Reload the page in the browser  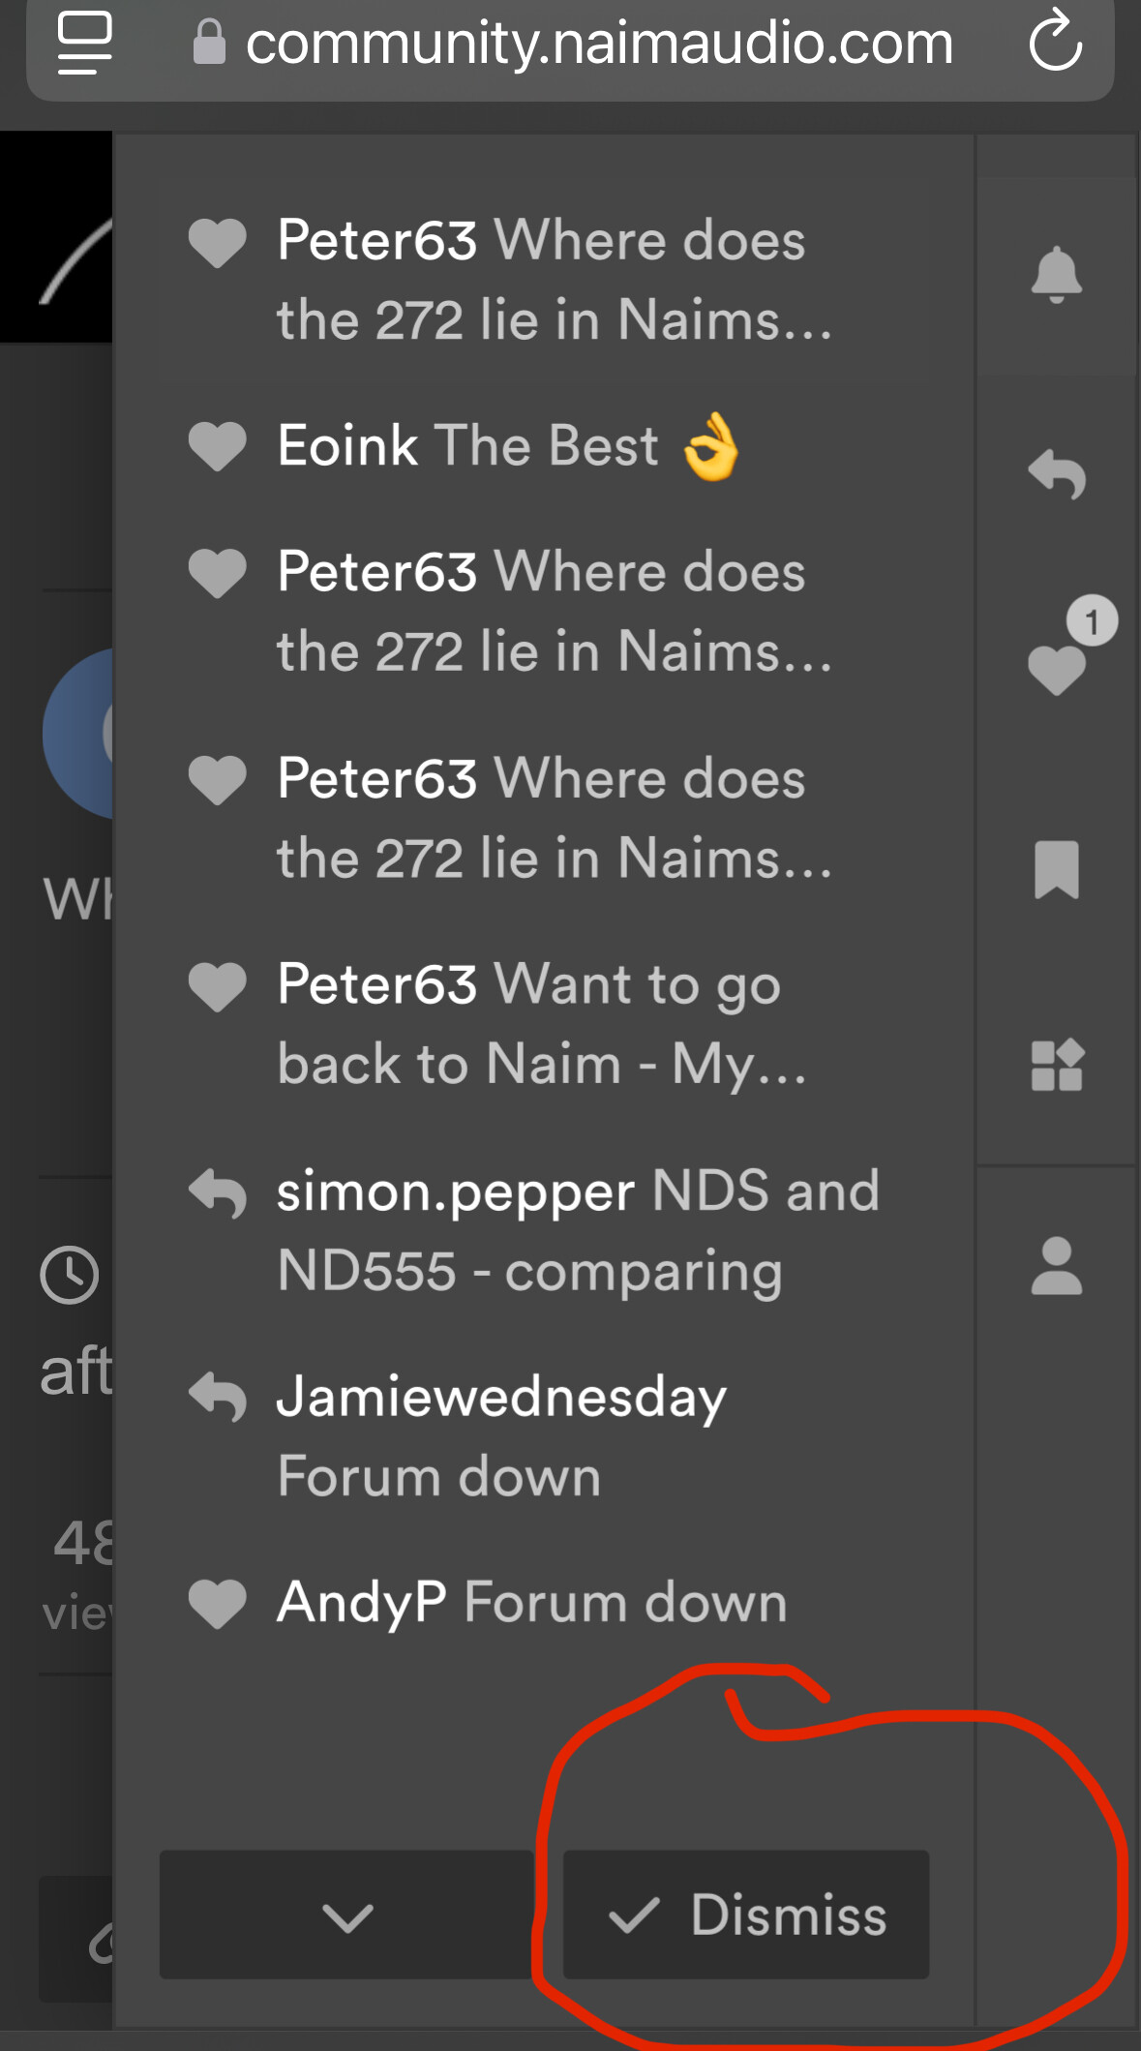click(x=1054, y=42)
